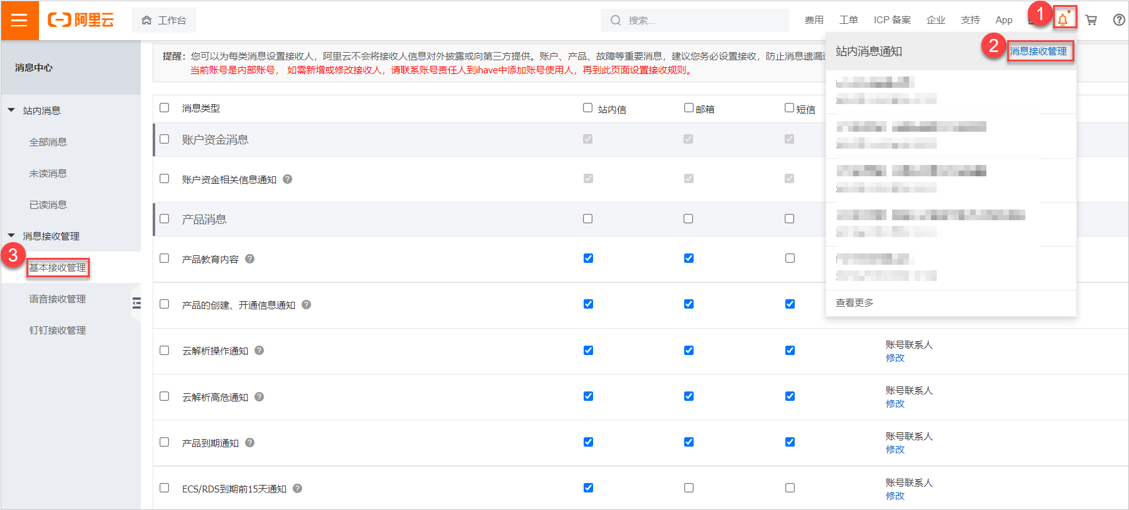Viewport: 1129px width, 510px height.
Task: Open the App top menu
Action: tap(1004, 20)
